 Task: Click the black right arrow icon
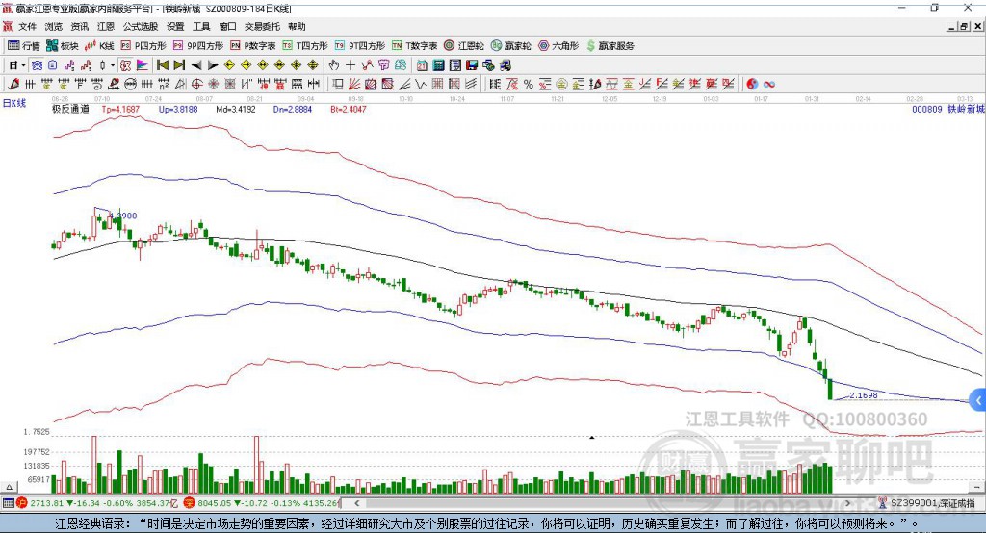tap(213, 65)
